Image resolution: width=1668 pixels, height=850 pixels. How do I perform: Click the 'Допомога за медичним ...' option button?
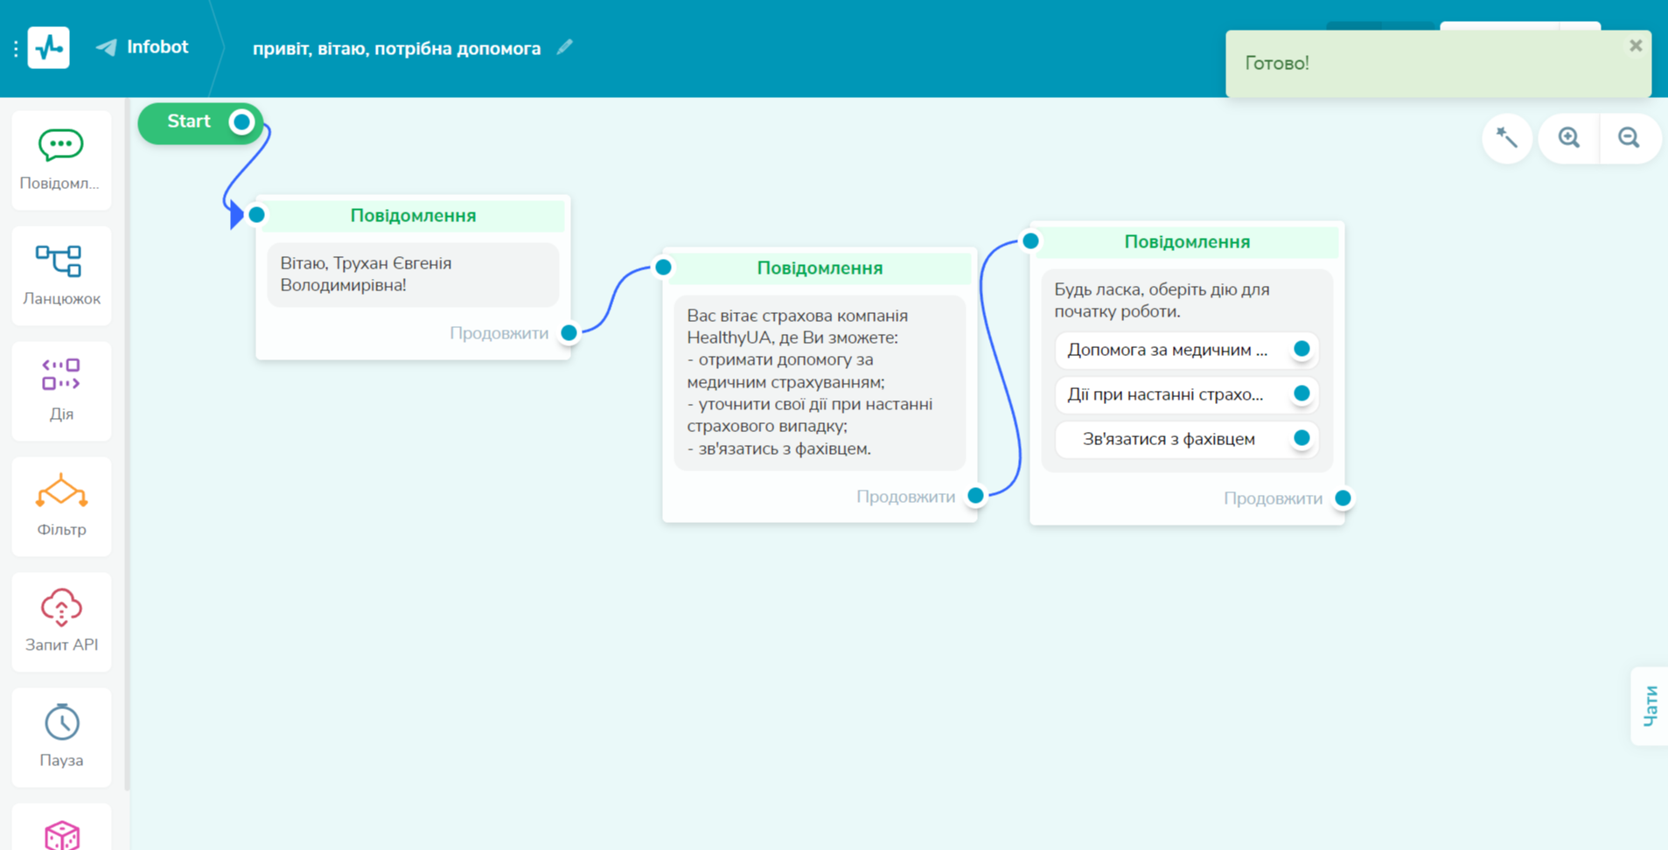point(1187,350)
